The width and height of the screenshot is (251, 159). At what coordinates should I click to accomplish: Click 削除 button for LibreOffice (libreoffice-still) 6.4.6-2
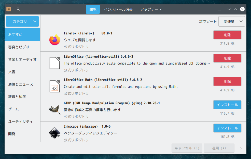click(227, 58)
